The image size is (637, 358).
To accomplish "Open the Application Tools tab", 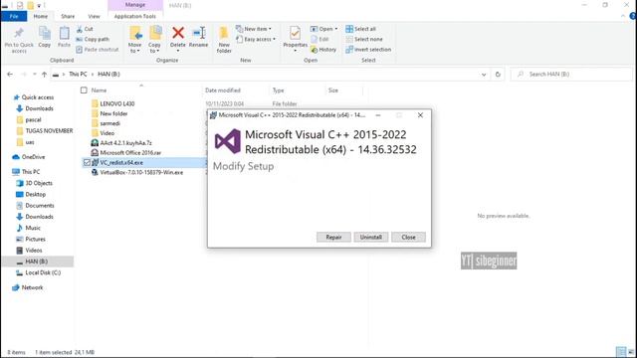I will coord(135,16).
